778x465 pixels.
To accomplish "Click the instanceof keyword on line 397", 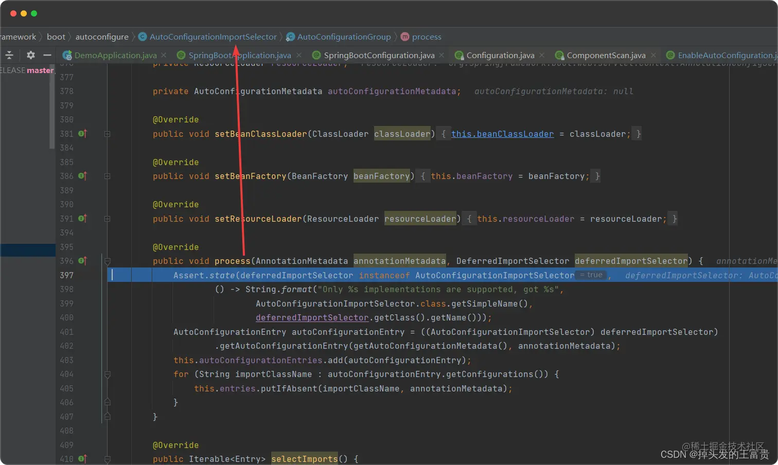I will [384, 275].
